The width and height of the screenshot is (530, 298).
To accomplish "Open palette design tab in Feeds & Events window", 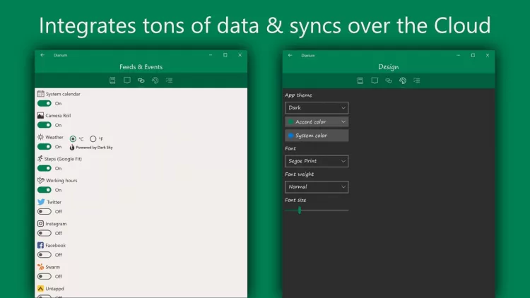I will (x=155, y=81).
